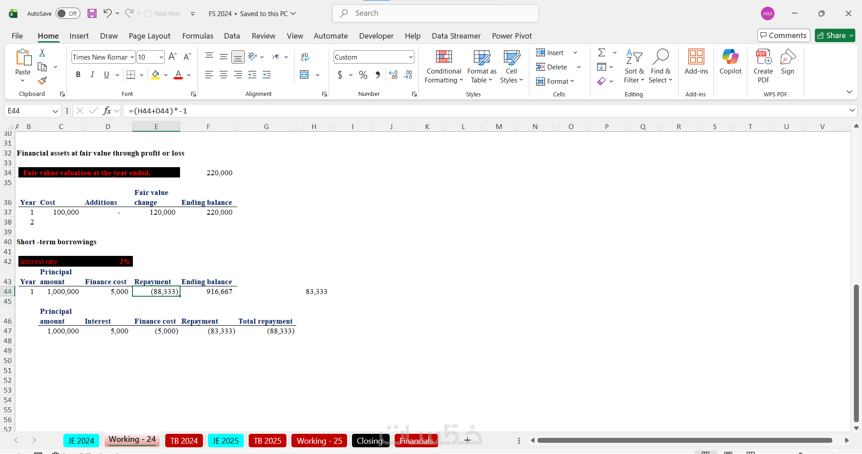Open Cell Styles gallery

pyautogui.click(x=511, y=67)
